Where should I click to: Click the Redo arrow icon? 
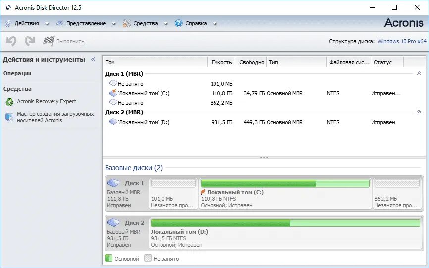pos(30,41)
